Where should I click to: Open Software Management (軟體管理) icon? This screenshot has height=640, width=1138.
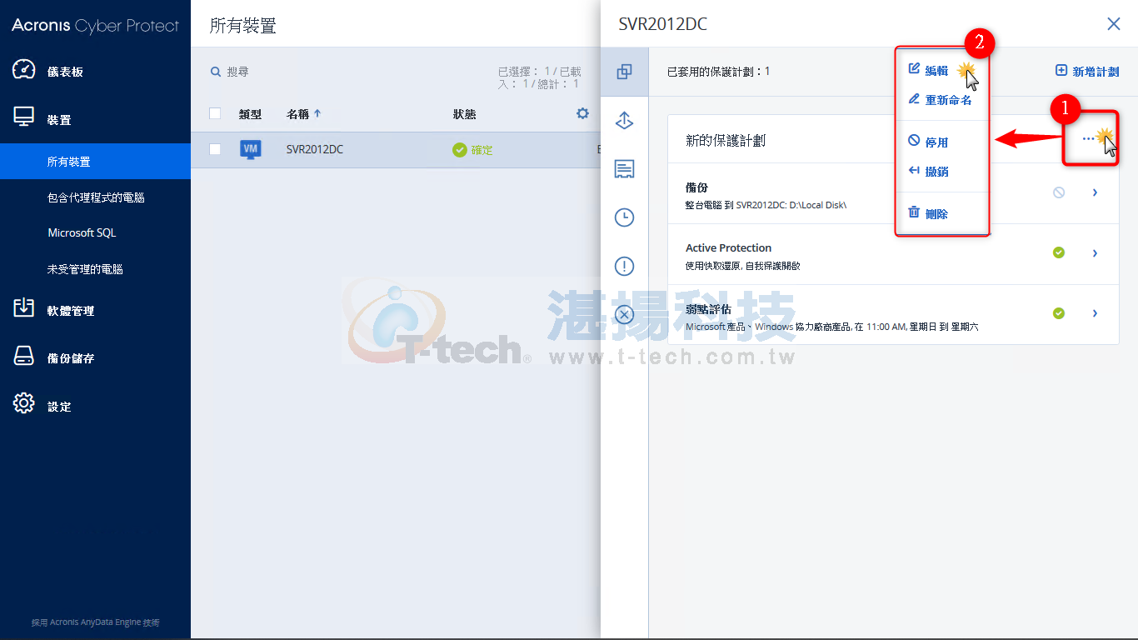coord(23,308)
